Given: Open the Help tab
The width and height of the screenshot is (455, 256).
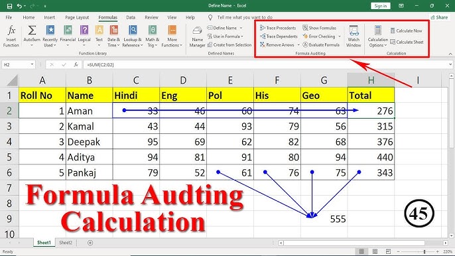Looking at the screenshot, I should (190, 17).
